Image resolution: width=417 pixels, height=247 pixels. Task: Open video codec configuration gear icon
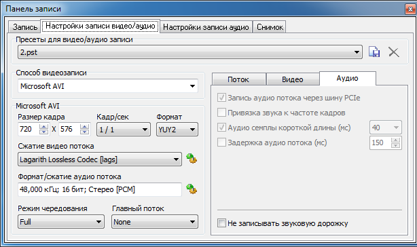[x=192, y=159]
